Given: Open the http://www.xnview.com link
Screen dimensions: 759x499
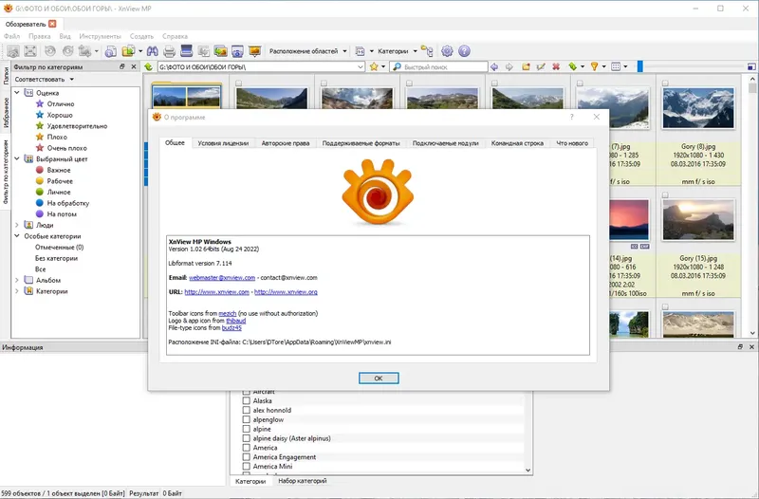Looking at the screenshot, I should pyautogui.click(x=217, y=292).
